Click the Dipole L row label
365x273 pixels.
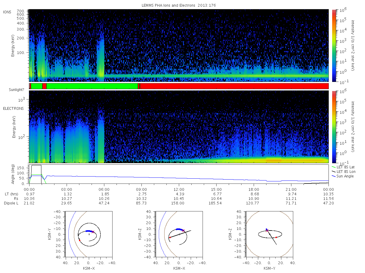click(11, 203)
